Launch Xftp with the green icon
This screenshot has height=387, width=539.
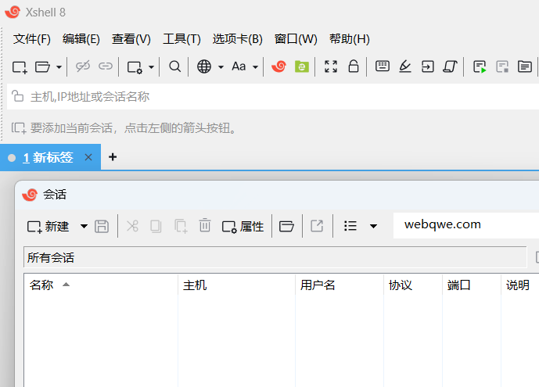301,66
